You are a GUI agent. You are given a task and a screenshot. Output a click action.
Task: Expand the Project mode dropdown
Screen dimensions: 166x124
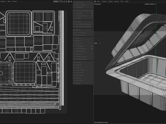(x=58, y=1)
